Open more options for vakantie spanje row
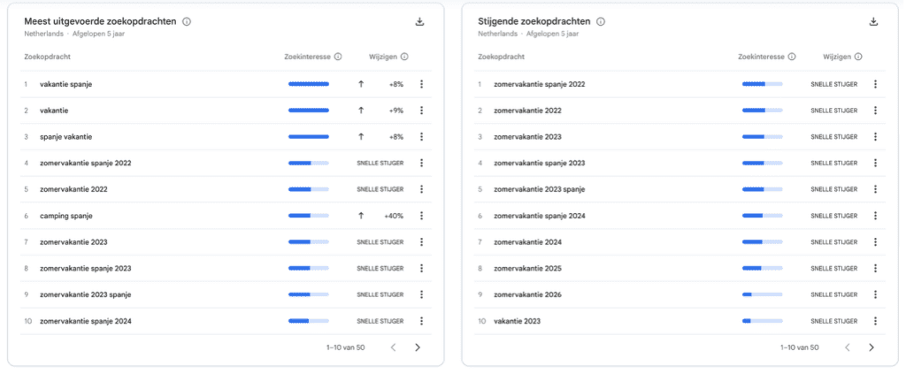This screenshot has width=906, height=374. click(x=422, y=84)
